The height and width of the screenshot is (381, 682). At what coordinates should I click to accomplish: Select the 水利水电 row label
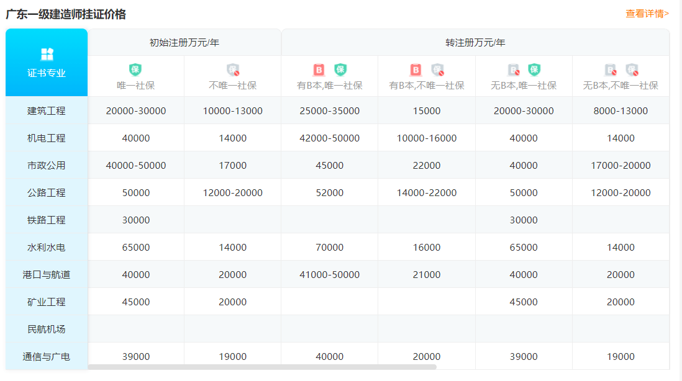[x=47, y=248]
